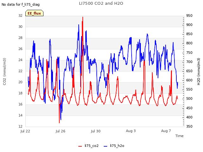
Task: Click the Aug 3 tick label
Action: point(131,131)
